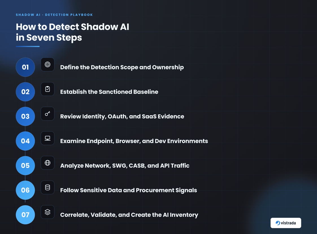Click the 05 step number circle

[x=25, y=166]
